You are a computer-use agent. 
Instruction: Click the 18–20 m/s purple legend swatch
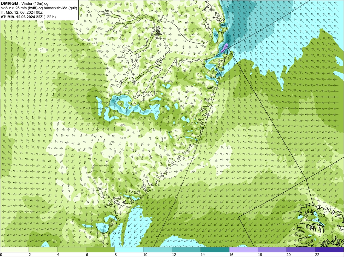pos(272,250)
